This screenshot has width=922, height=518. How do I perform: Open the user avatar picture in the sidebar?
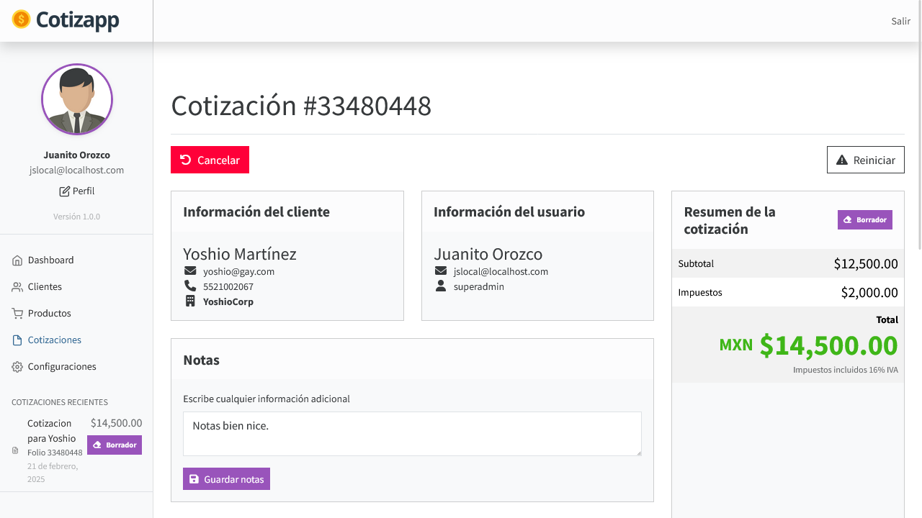(77, 100)
